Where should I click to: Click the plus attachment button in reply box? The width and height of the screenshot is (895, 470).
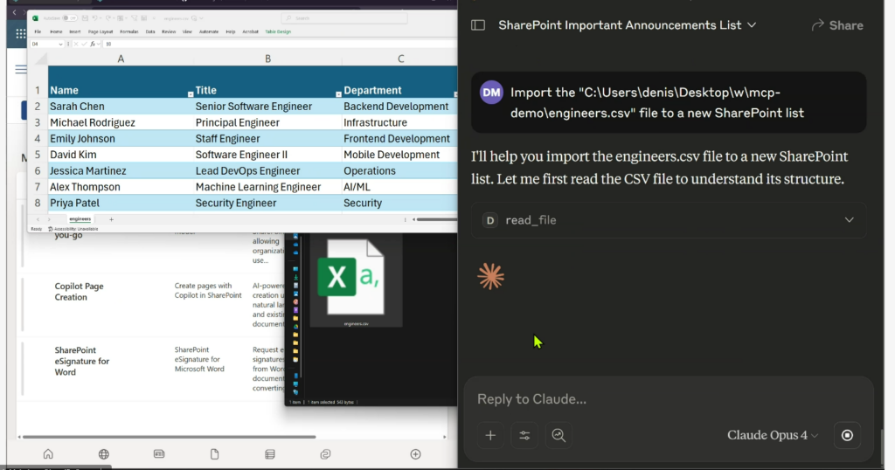point(490,435)
